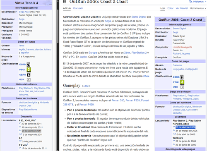Click the 1 040 000 units sold value
The height and width of the screenshot is (151, 207).
click(24, 34)
